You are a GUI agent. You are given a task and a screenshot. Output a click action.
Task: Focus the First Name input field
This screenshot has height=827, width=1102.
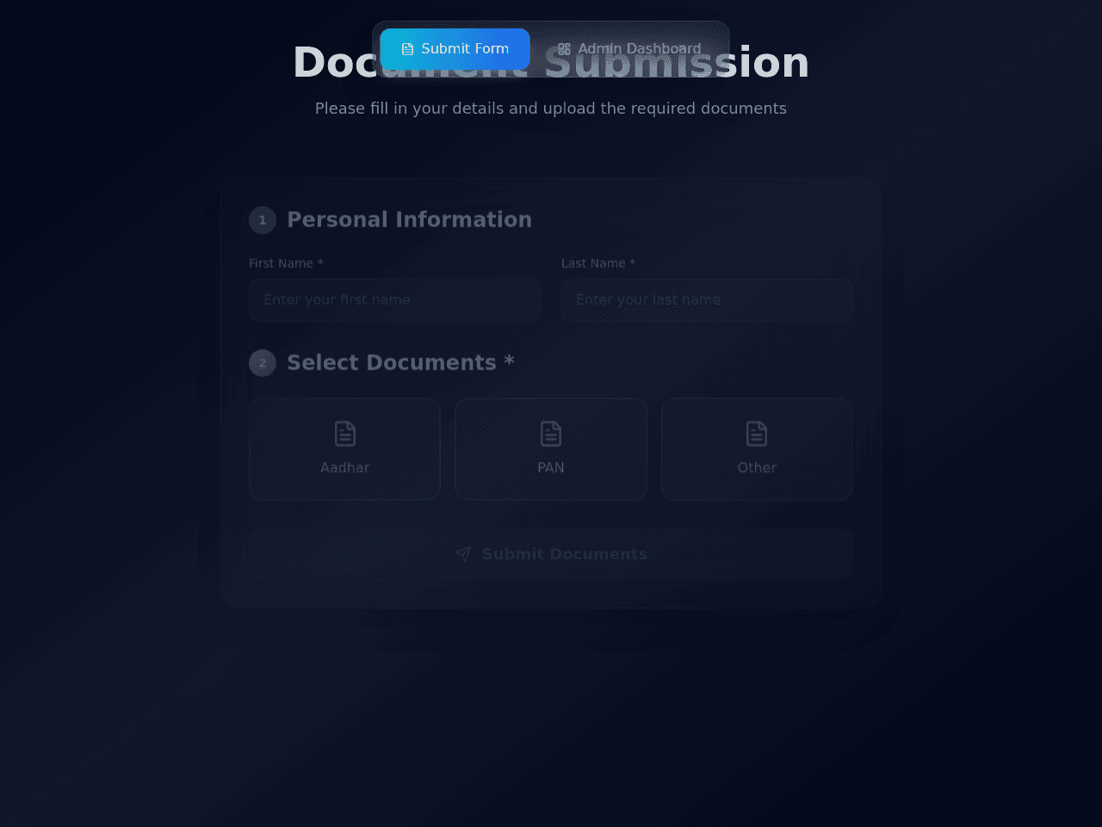click(x=395, y=300)
